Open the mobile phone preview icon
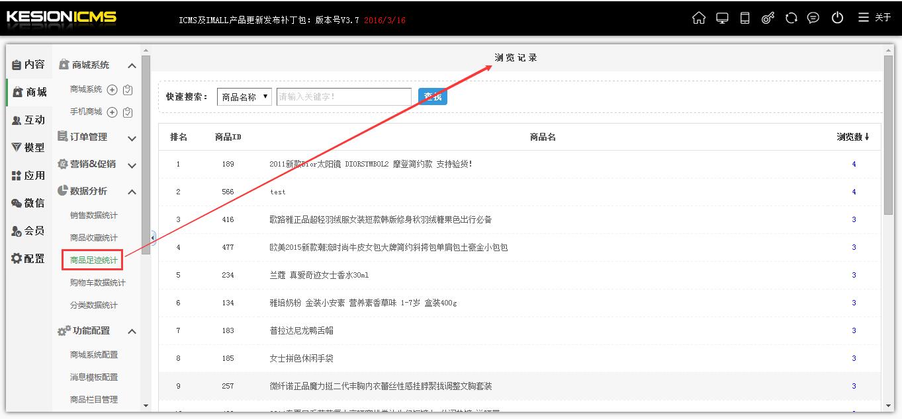Image resolution: width=902 pixels, height=419 pixels. (x=744, y=18)
